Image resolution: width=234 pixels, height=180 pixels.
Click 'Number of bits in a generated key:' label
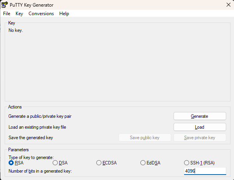pyautogui.click(x=40, y=171)
